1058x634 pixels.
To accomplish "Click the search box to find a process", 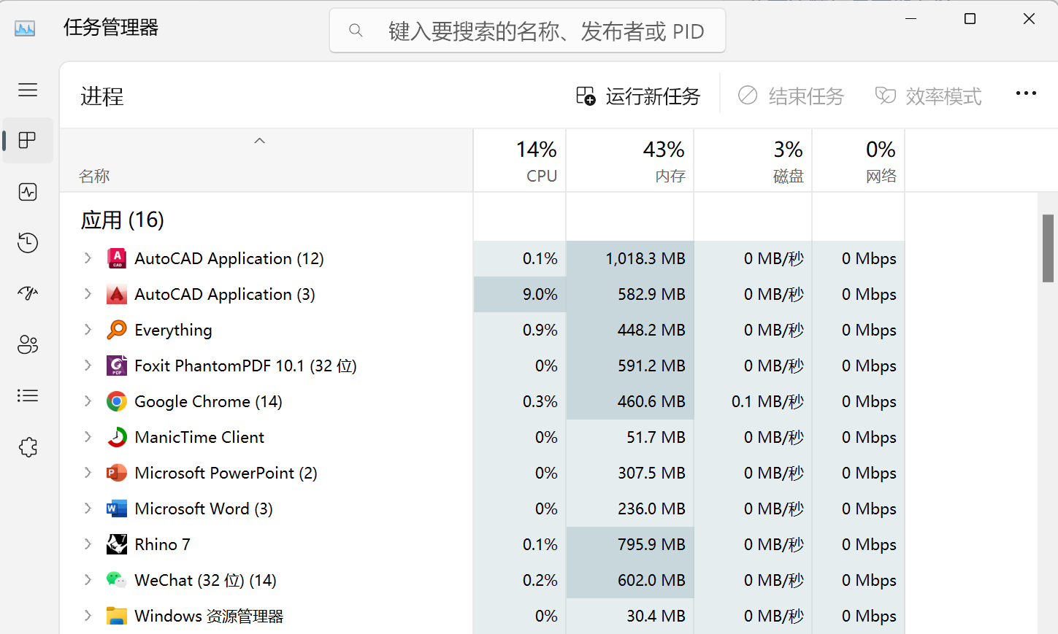I will click(x=527, y=30).
